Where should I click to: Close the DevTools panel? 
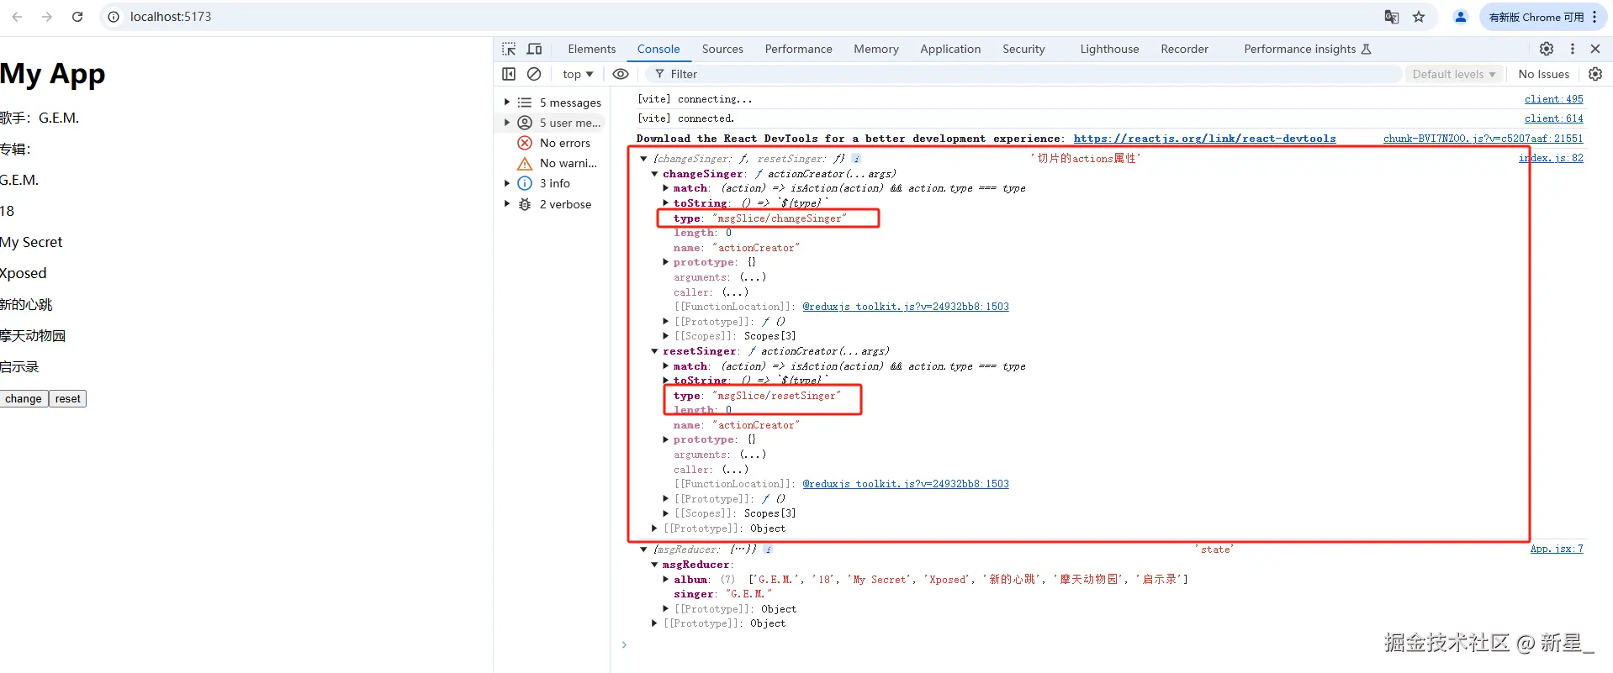click(1595, 49)
